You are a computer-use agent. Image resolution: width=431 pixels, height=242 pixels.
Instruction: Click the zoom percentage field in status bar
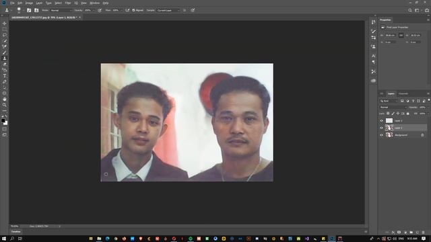pyautogui.click(x=15, y=227)
